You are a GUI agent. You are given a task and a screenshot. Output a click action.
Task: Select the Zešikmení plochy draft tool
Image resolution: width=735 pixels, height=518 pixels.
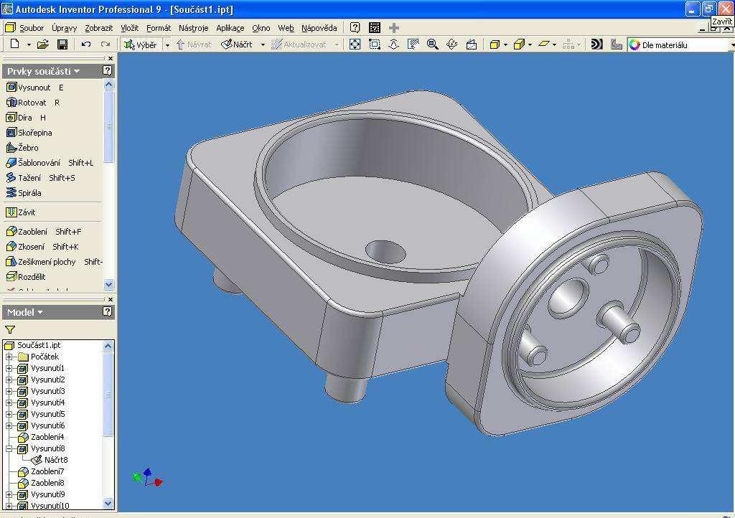(53, 261)
